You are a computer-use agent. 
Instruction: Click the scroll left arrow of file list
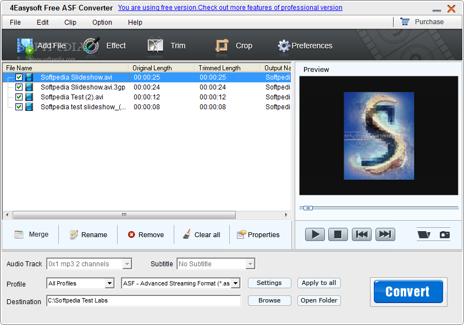point(7,215)
